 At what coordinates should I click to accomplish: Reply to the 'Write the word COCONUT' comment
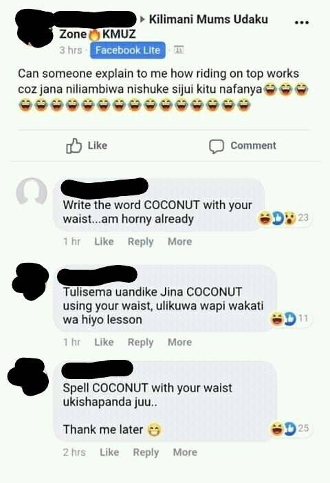pos(141,242)
